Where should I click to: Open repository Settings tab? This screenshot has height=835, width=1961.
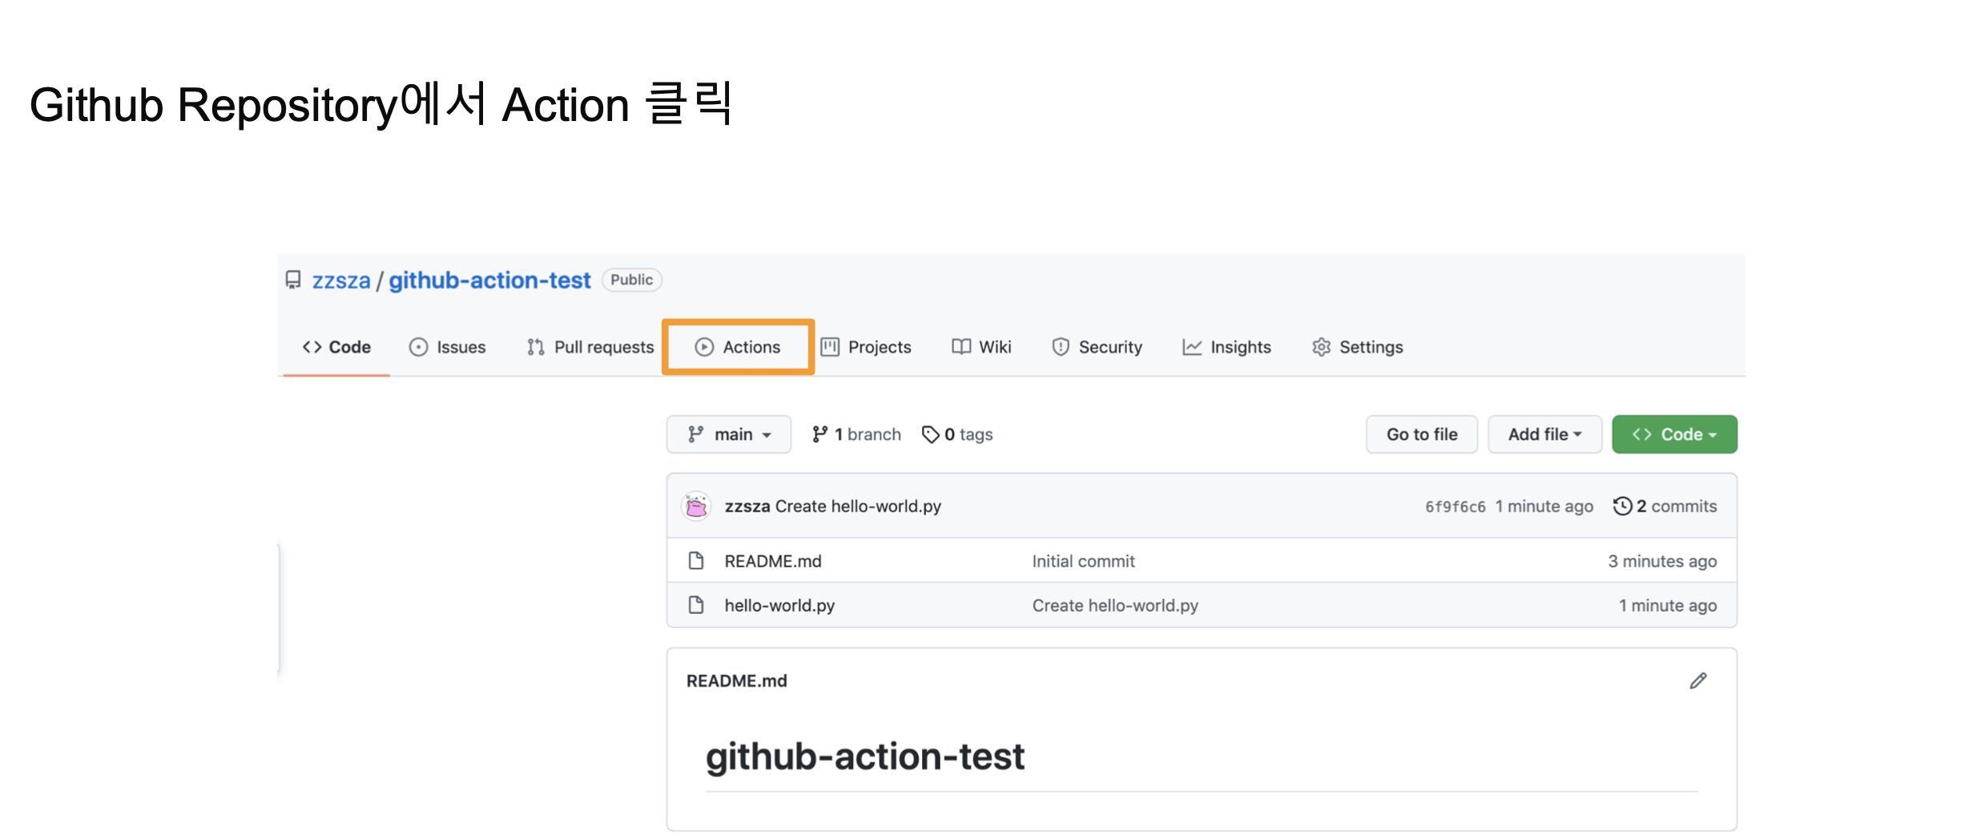pyautogui.click(x=1357, y=347)
